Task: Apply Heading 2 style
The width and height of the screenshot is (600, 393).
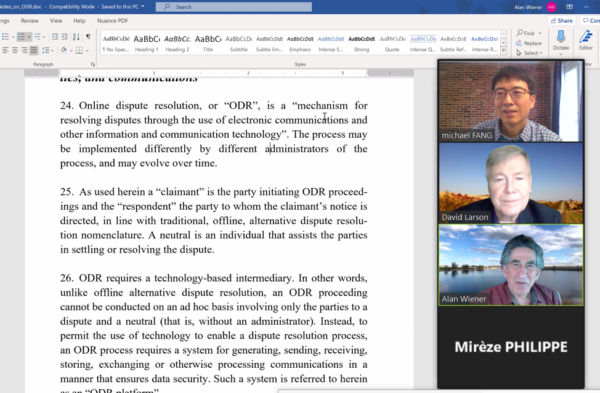Action: (177, 44)
